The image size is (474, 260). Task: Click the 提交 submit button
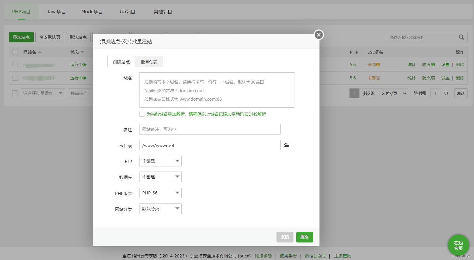pos(305,237)
